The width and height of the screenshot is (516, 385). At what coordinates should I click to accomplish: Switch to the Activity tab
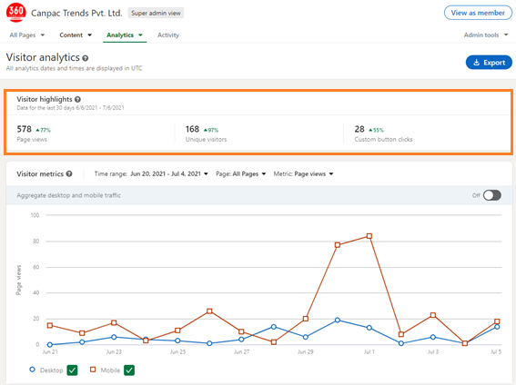coord(168,35)
